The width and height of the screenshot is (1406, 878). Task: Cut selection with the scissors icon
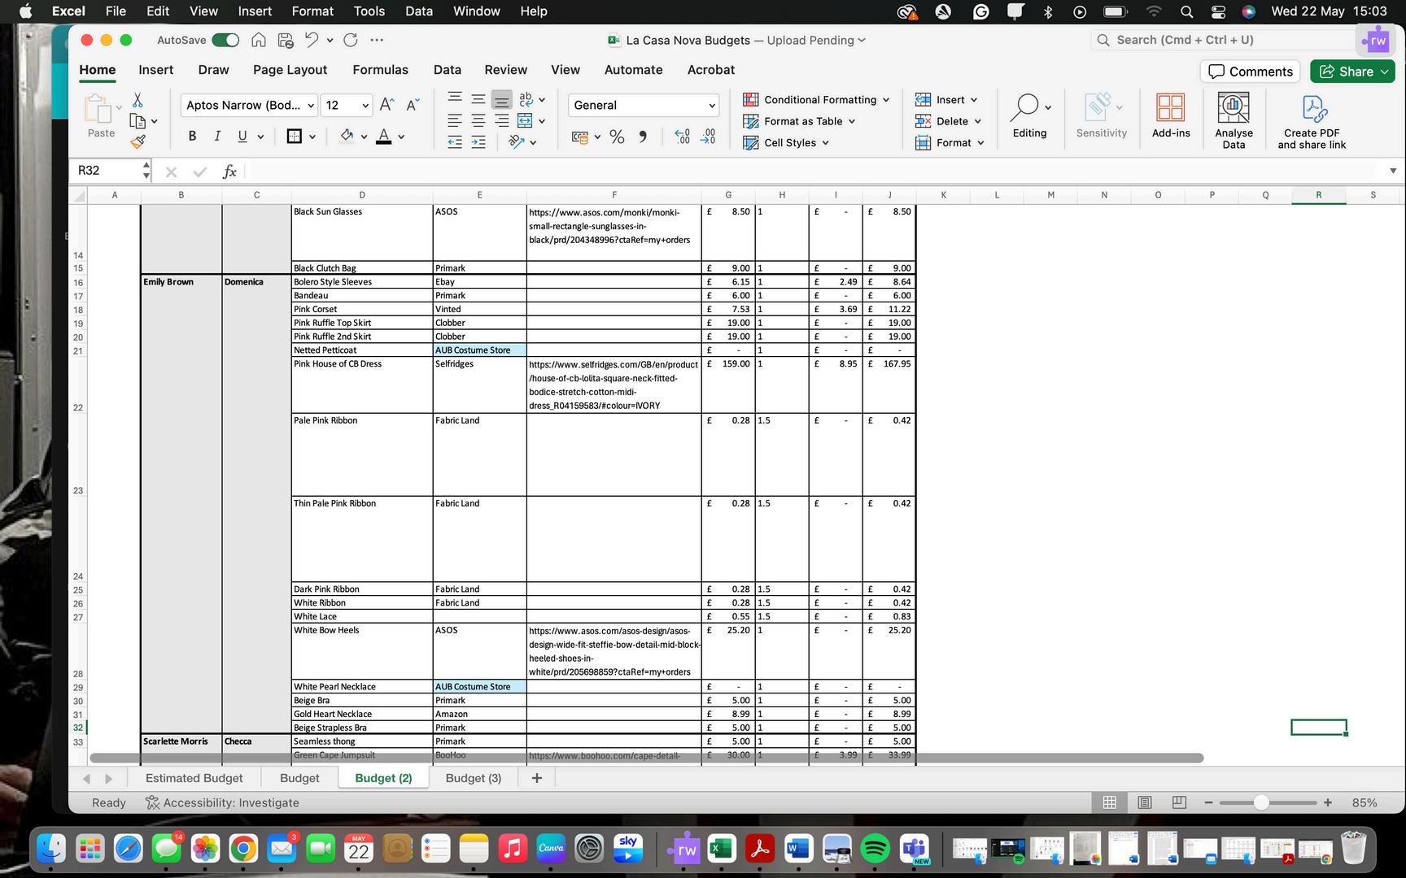click(138, 99)
